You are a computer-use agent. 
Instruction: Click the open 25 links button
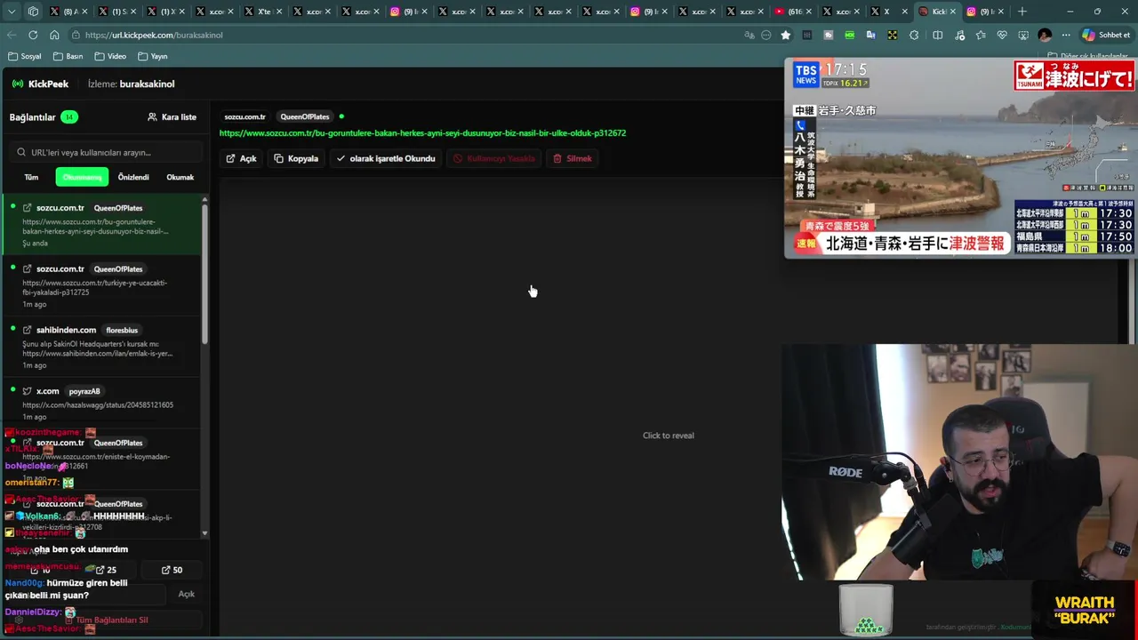[105, 570]
